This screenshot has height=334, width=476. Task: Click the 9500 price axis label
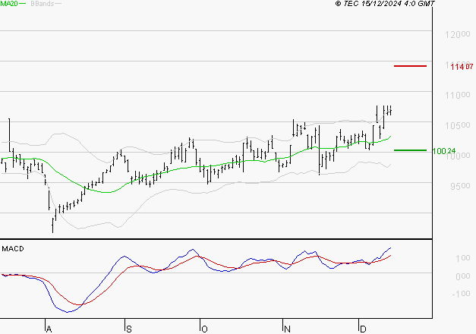pyautogui.click(x=461, y=186)
